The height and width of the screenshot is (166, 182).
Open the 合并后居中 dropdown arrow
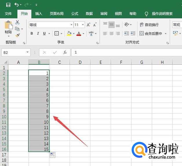coord(166,33)
